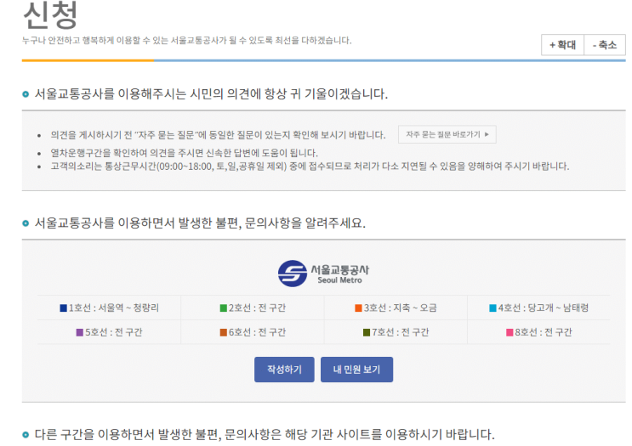Click the green Line 2 color square
Viewport: 632px width, 446px height.
[x=224, y=308]
